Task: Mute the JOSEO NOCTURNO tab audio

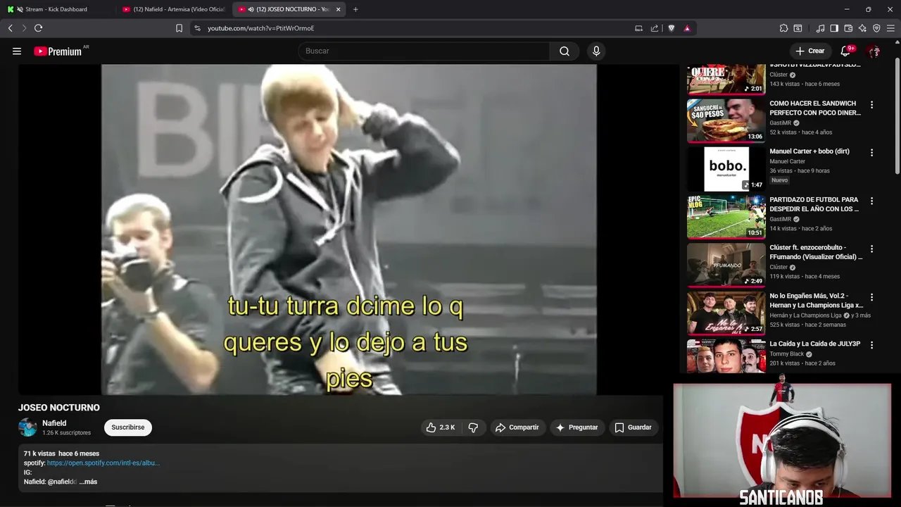Action: click(251, 9)
